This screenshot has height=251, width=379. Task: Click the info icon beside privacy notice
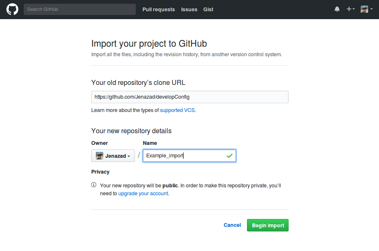[x=94, y=185]
